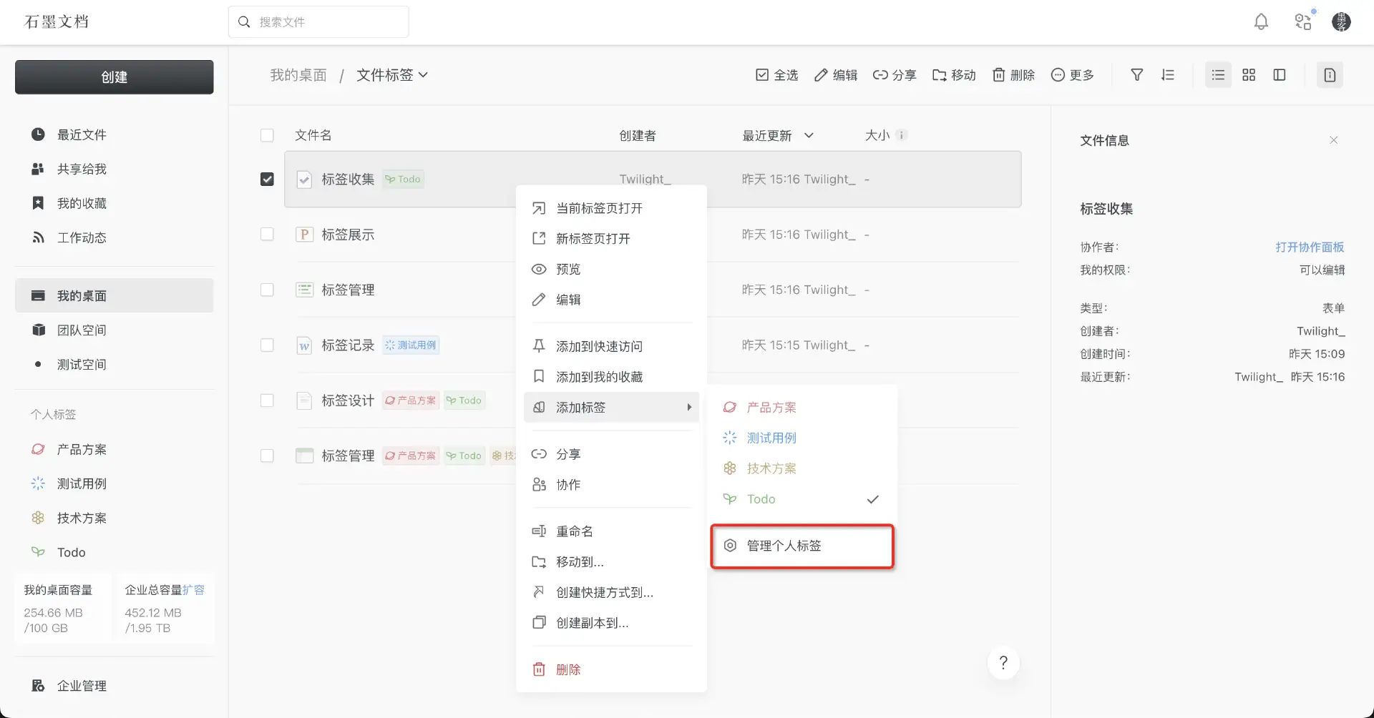Open 管理个人标签
The width and height of the screenshot is (1374, 718).
[801, 546]
